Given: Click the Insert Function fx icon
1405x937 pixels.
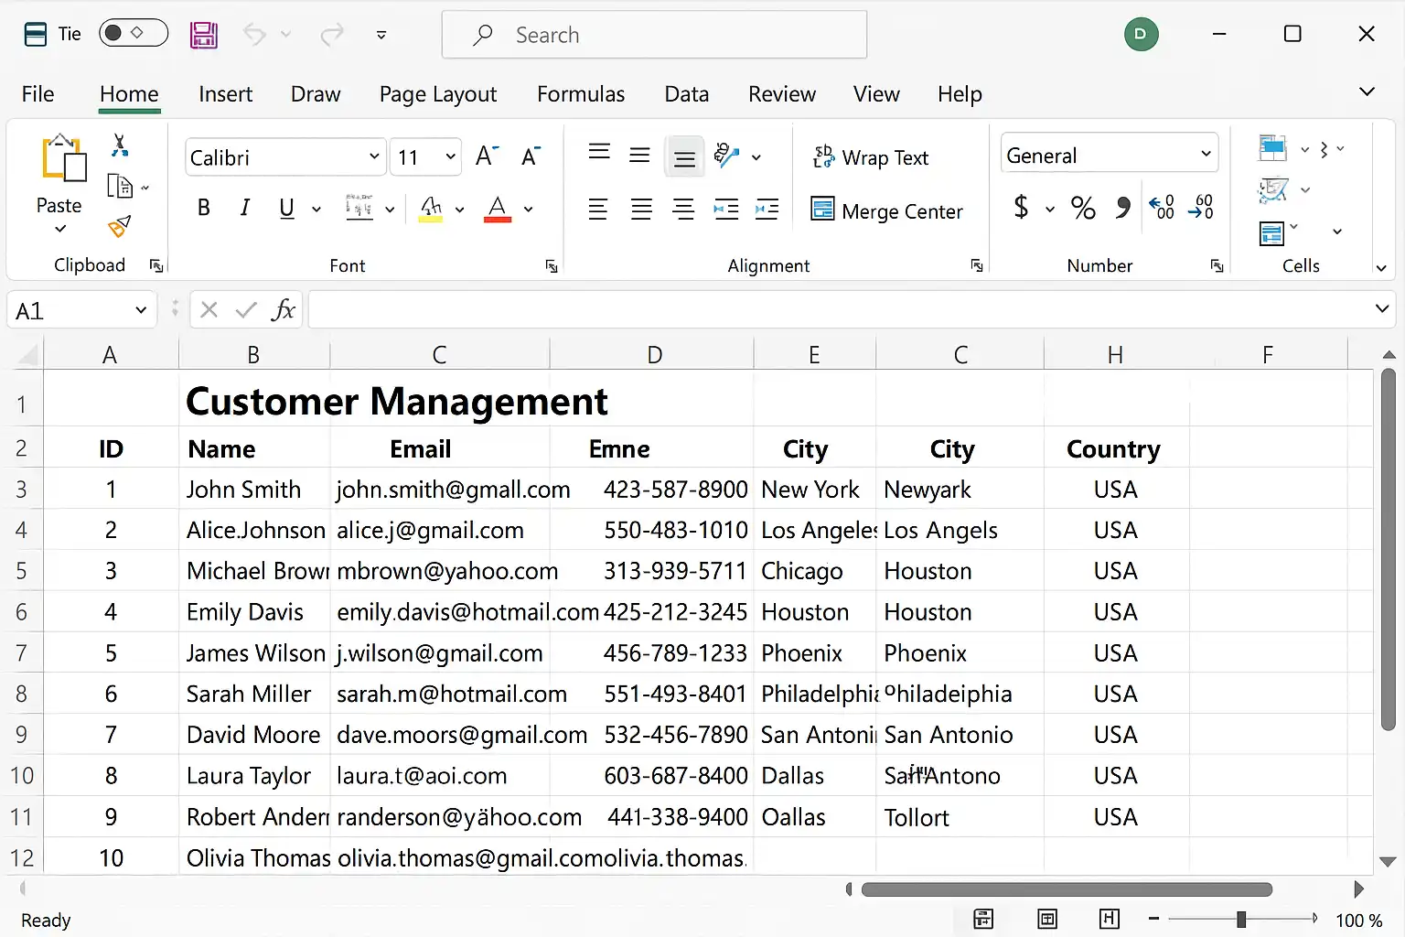Looking at the screenshot, I should tap(283, 310).
